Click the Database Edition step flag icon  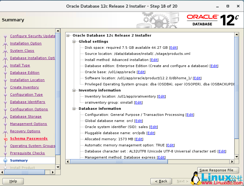5,73
